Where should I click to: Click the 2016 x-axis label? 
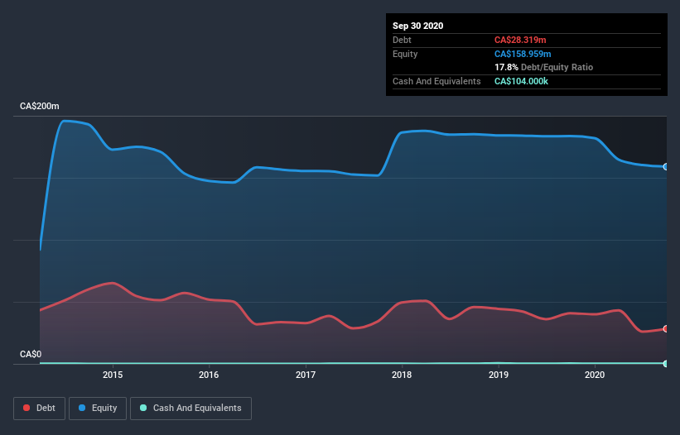coord(209,375)
